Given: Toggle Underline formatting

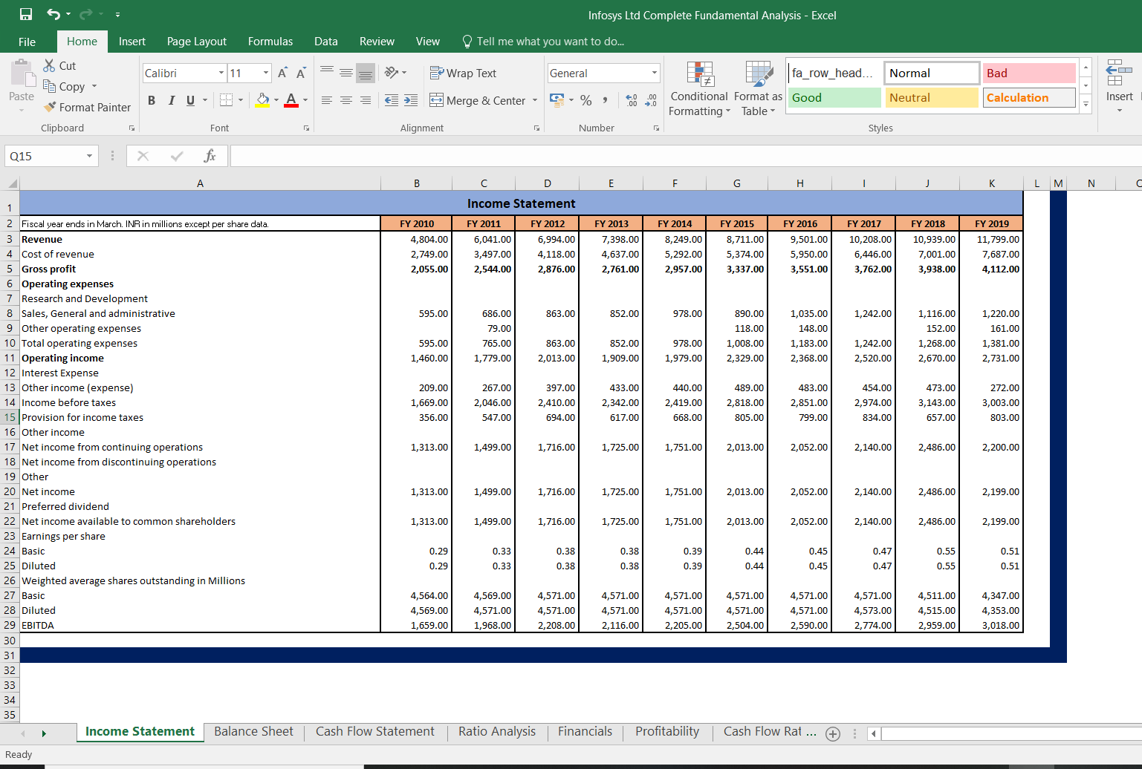Looking at the screenshot, I should click(x=191, y=100).
